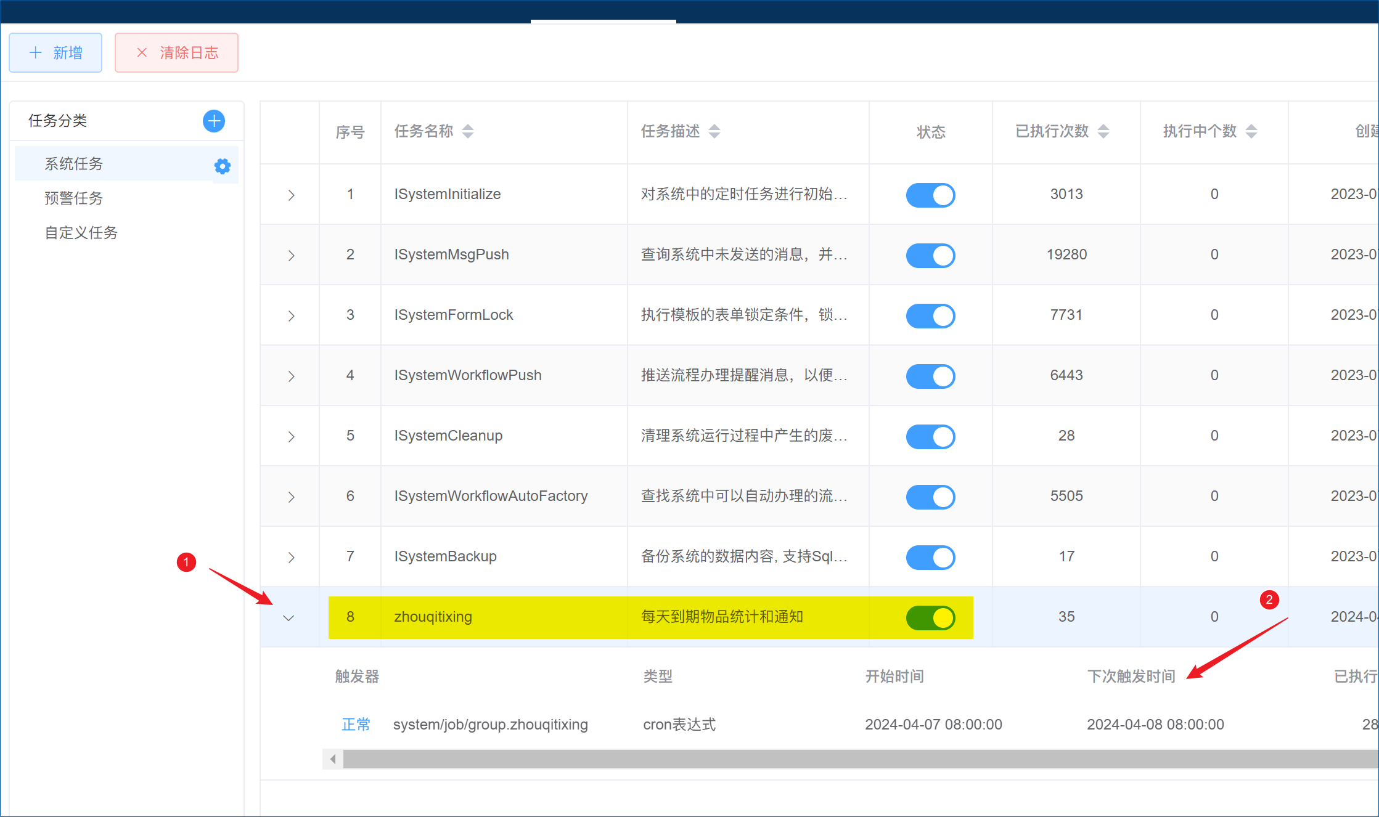
Task: Expand the ISystemWorkflowAutoFactory row
Action: 291,497
